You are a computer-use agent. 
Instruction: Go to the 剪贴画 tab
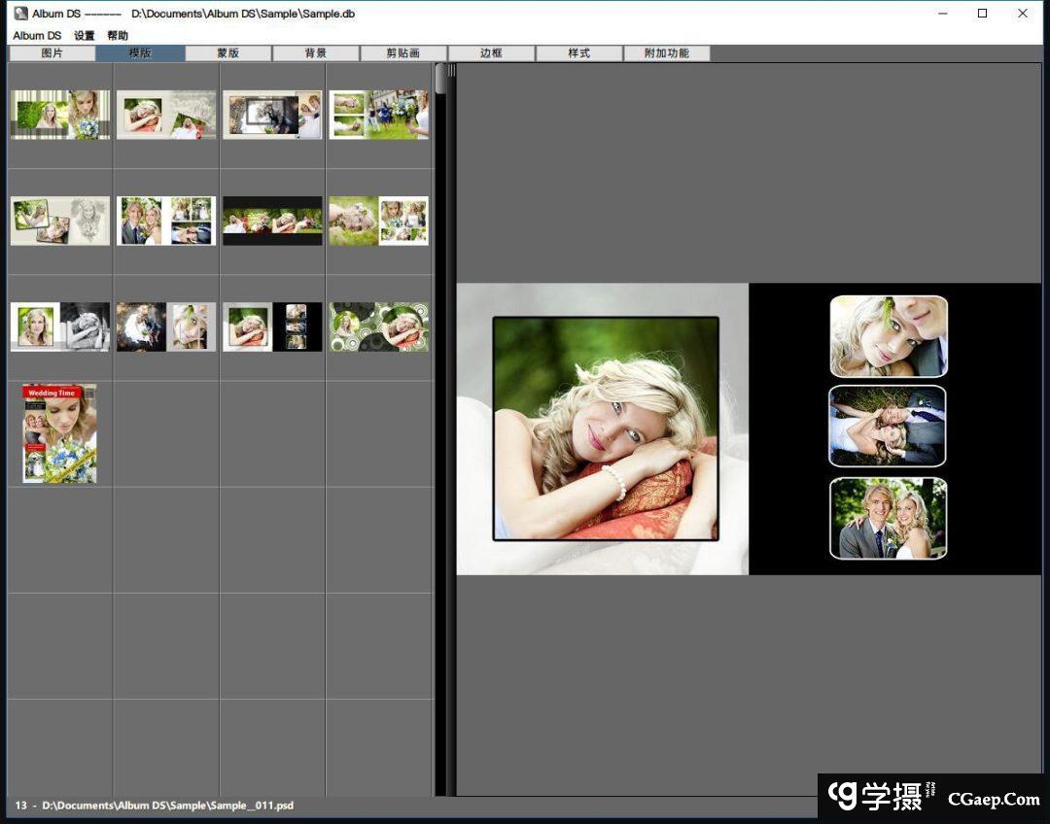[403, 53]
